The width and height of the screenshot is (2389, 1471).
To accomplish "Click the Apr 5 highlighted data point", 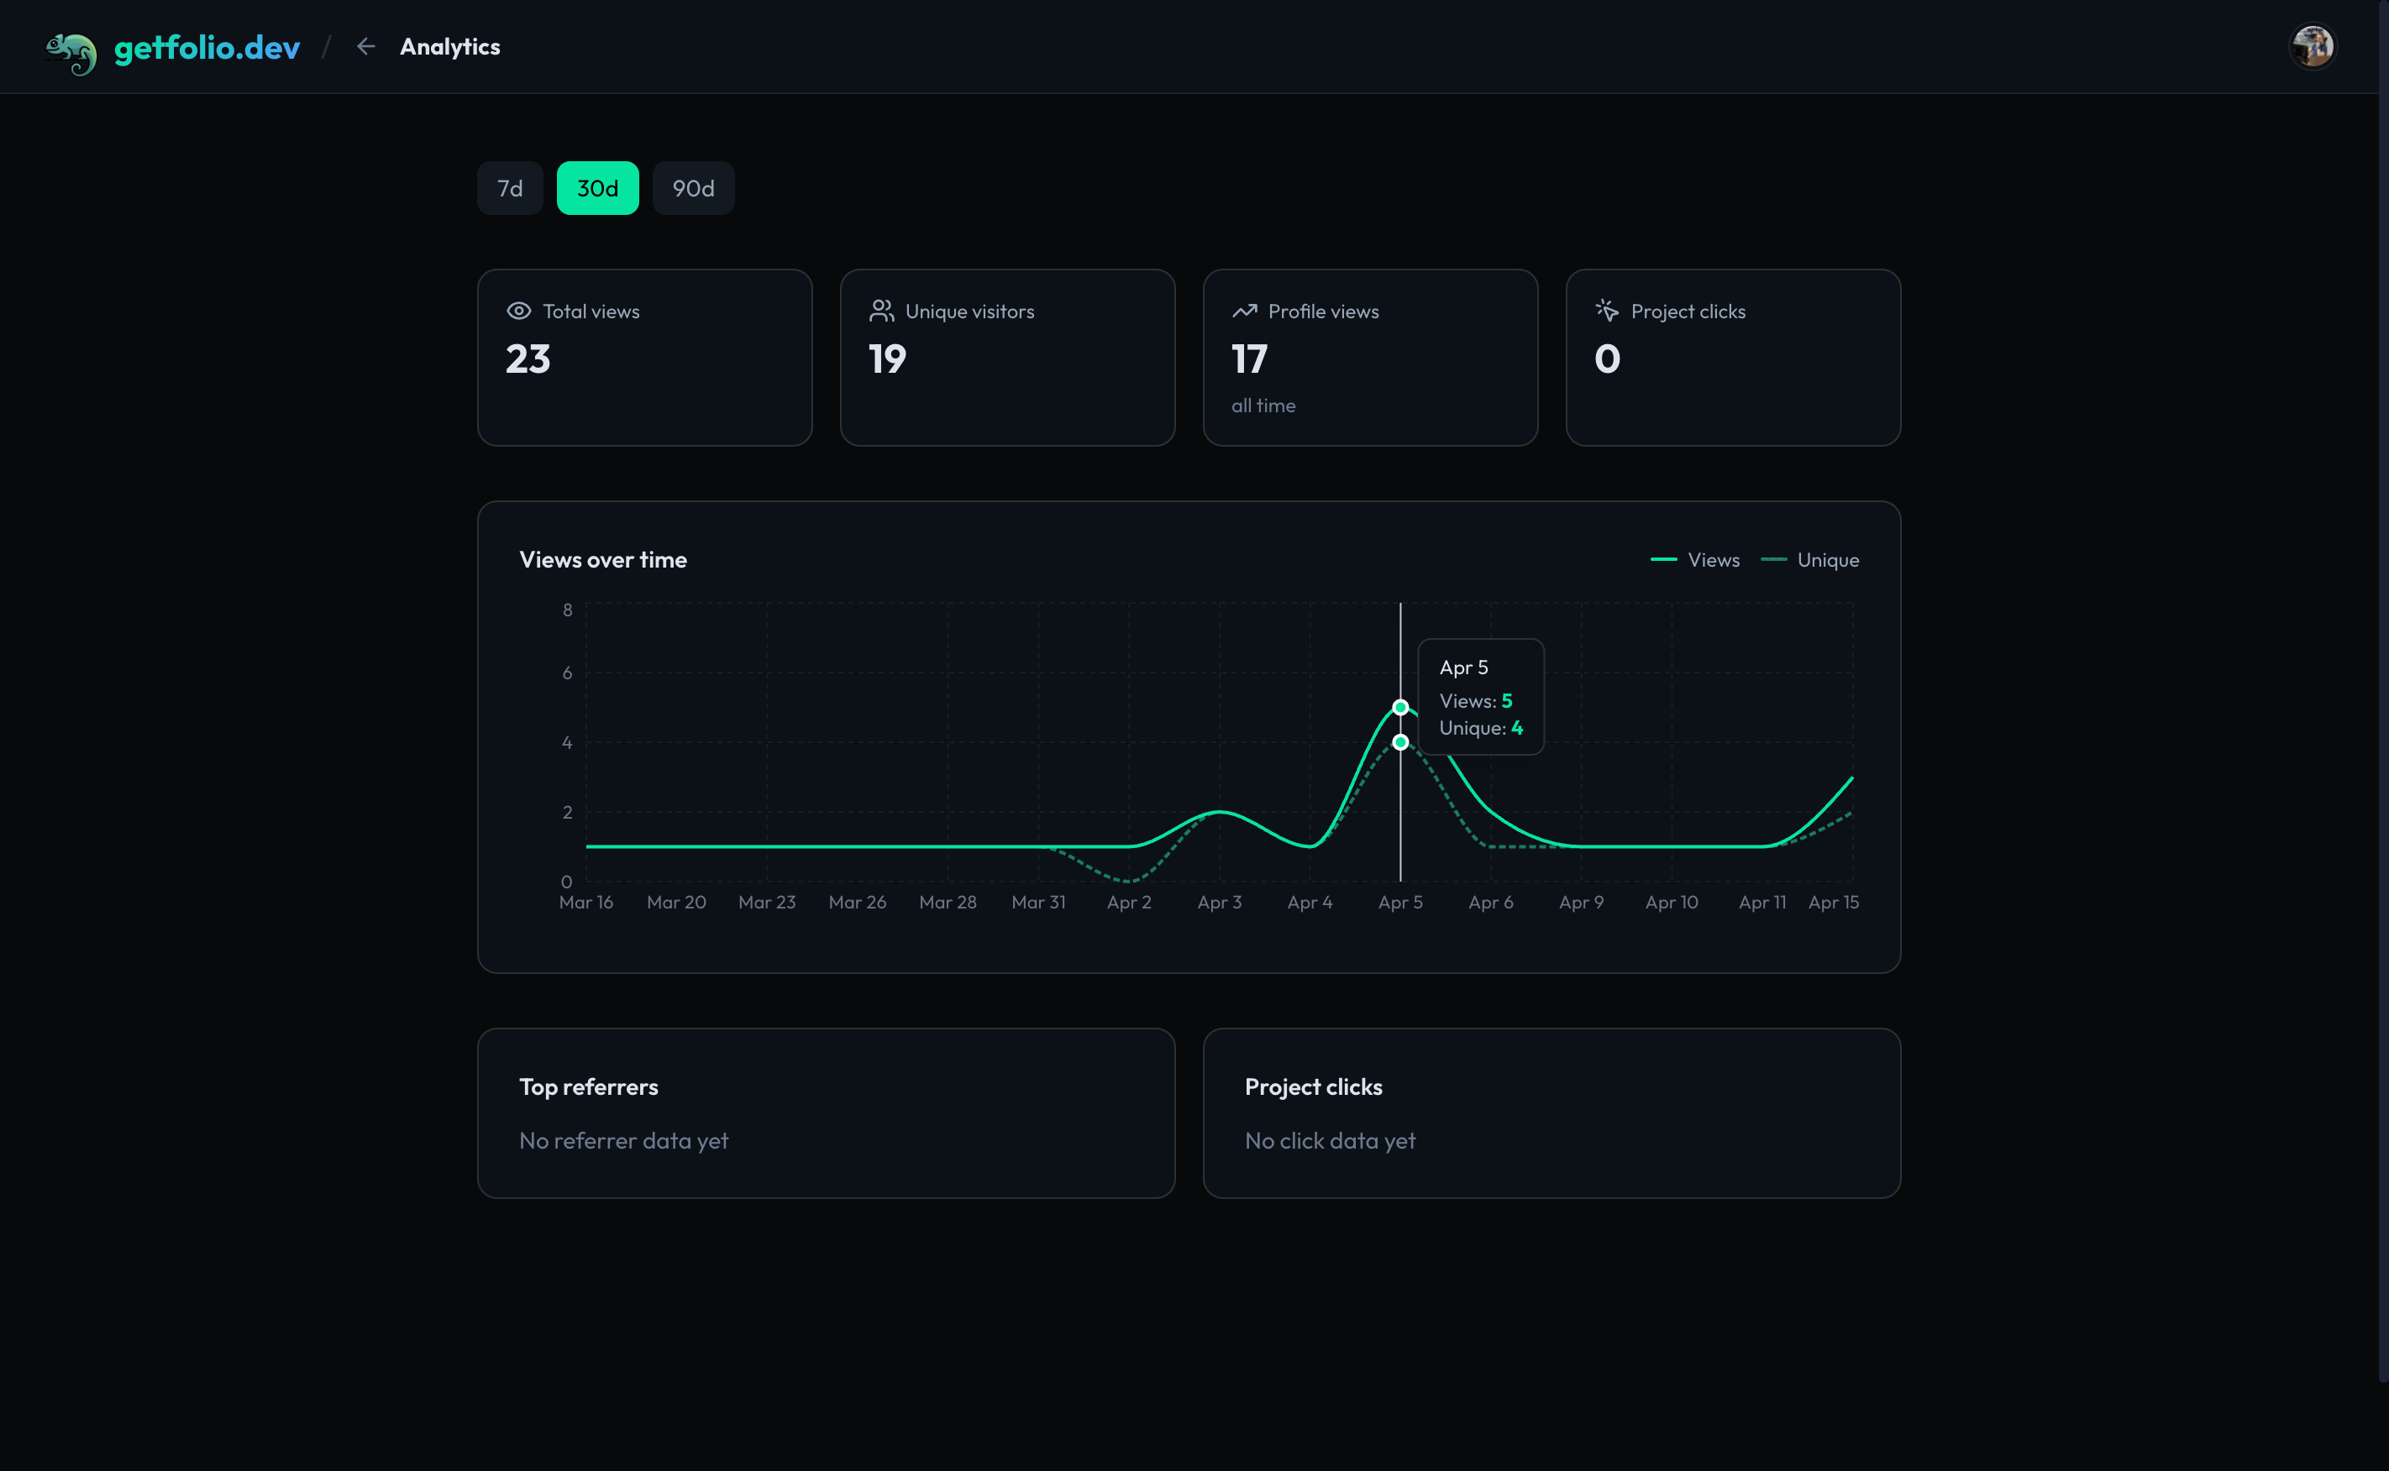I will click(x=1400, y=707).
